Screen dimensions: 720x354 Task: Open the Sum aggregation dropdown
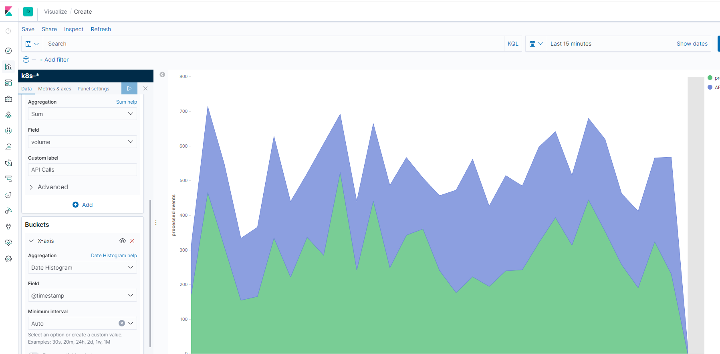82,114
